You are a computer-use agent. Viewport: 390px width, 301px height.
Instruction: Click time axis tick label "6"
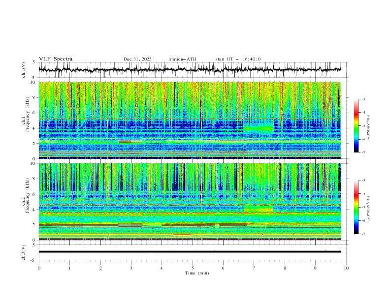[223, 268]
